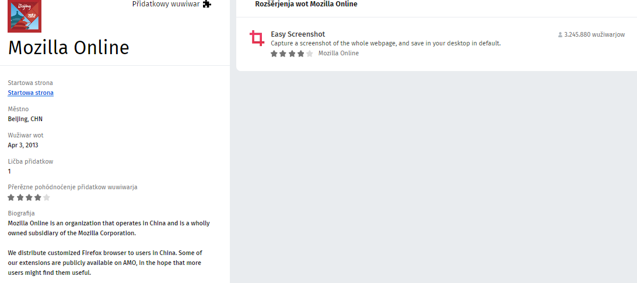Screen dimensions: 637x283
Task: Click the Městno label
Action: click(x=18, y=109)
